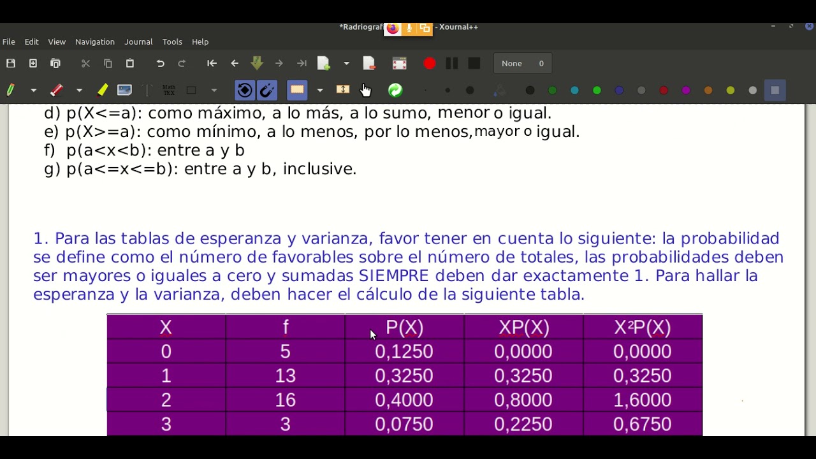The width and height of the screenshot is (816, 459).
Task: Undo the last action
Action: (x=160, y=63)
